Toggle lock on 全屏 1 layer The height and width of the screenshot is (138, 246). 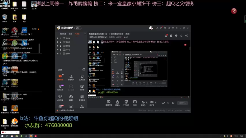coord(61,53)
